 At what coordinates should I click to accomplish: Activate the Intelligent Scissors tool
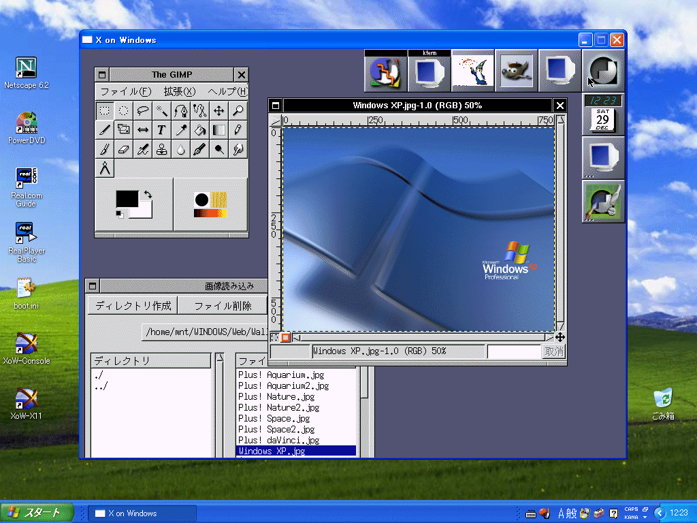[200, 110]
